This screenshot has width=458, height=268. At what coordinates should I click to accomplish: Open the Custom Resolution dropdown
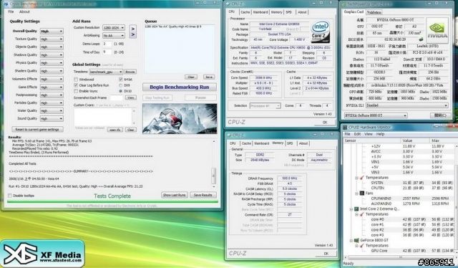(x=114, y=27)
